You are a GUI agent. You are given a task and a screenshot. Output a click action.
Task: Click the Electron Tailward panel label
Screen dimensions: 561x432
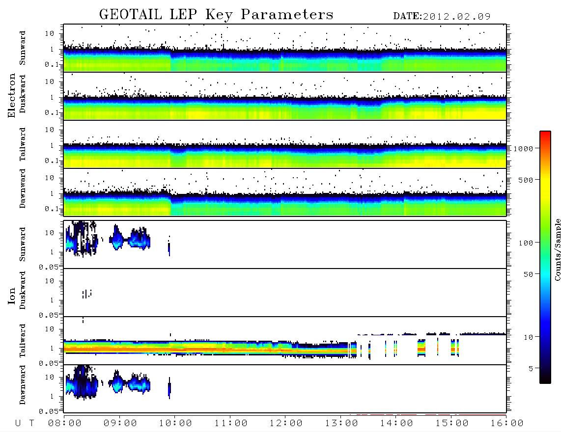(x=23, y=144)
